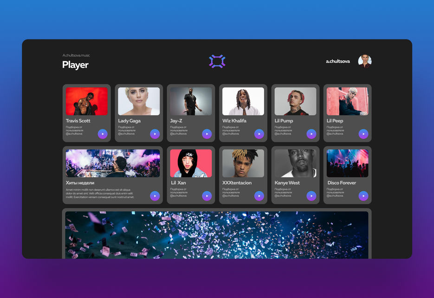
Task: Click the Player heading
Action: [x=75, y=65]
